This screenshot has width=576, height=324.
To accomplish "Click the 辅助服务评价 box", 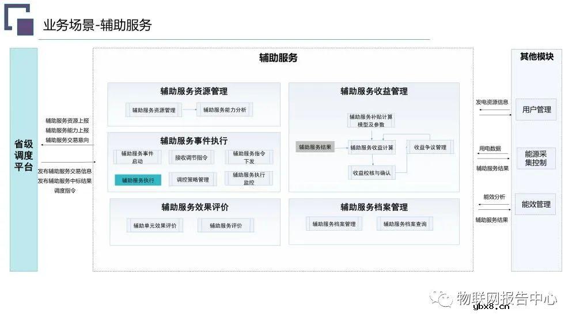I will (x=226, y=225).
